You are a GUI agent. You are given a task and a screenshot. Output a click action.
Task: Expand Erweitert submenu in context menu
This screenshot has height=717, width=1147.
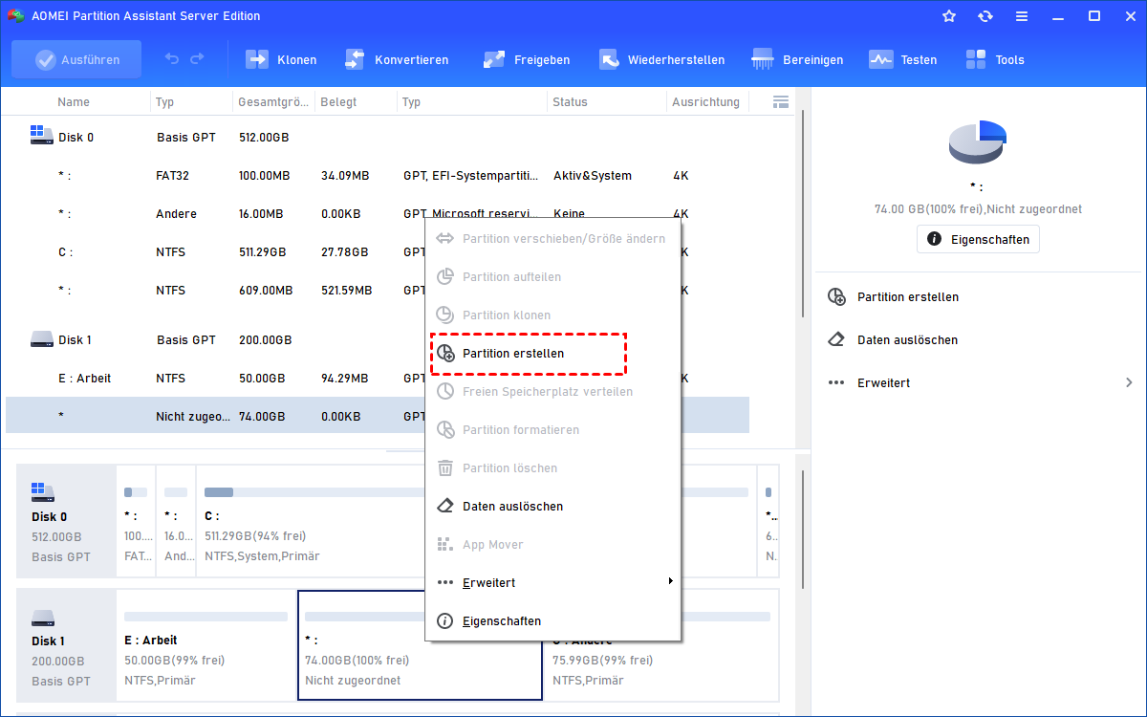(x=552, y=582)
